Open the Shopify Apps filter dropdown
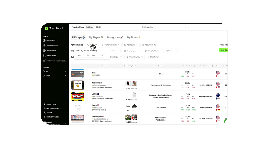263x147 pixels. point(132,51)
